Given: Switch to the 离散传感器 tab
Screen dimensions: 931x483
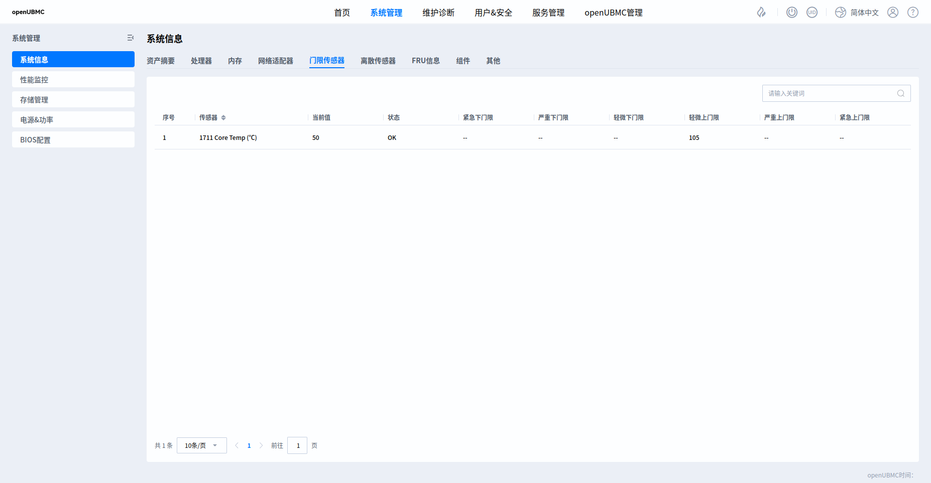Looking at the screenshot, I should tap(378, 61).
